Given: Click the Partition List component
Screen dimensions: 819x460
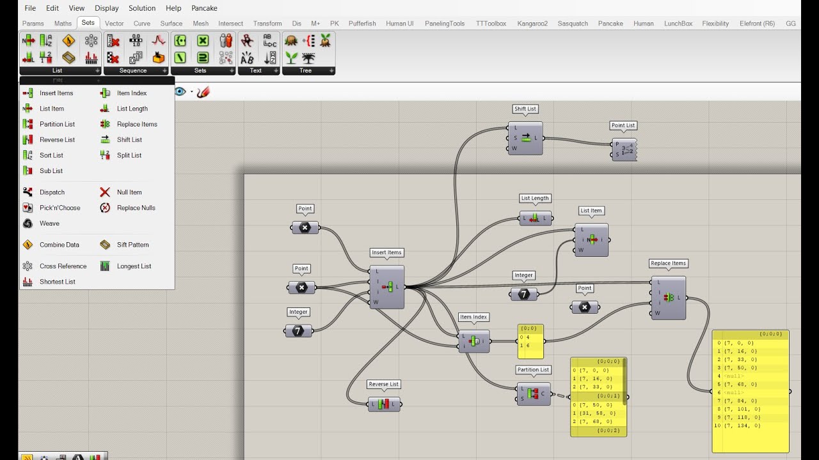Looking at the screenshot, I should click(x=534, y=394).
